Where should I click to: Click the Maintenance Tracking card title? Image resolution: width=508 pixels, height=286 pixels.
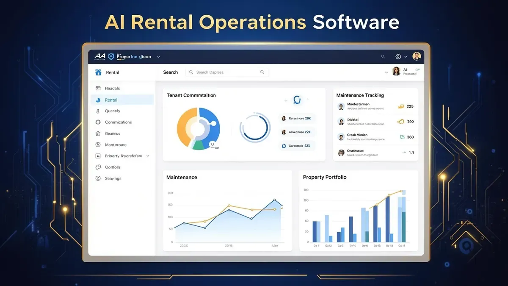360,95
